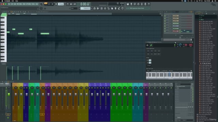The width and height of the screenshot is (218, 122).
Task: Click the longest note in piano roll
Action: click(x=45, y=34)
